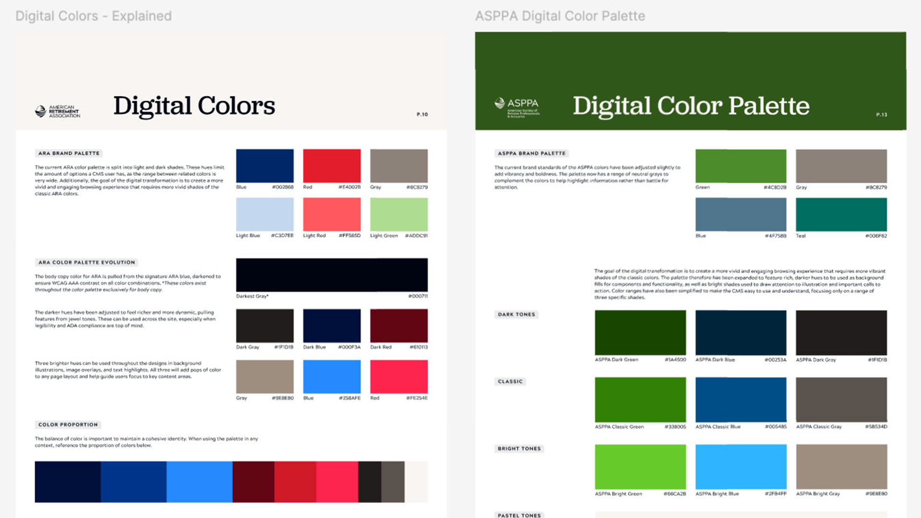This screenshot has width=921, height=518.
Task: Select the 'Teal' swatch label text
Action: coord(801,236)
